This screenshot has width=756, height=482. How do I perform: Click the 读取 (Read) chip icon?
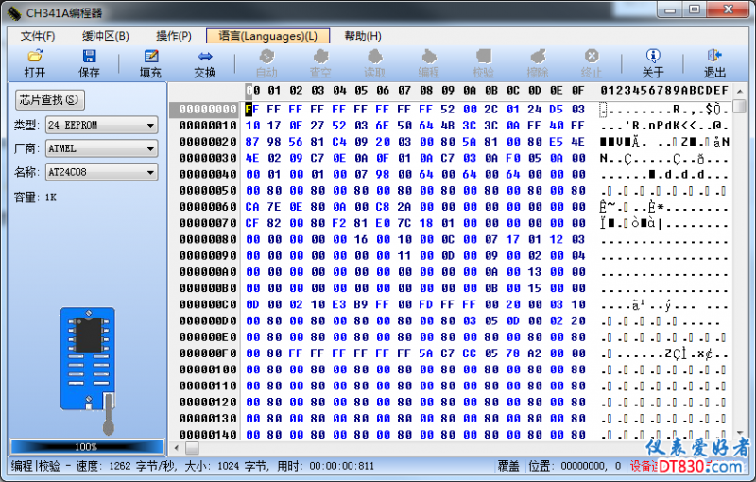[x=374, y=63]
